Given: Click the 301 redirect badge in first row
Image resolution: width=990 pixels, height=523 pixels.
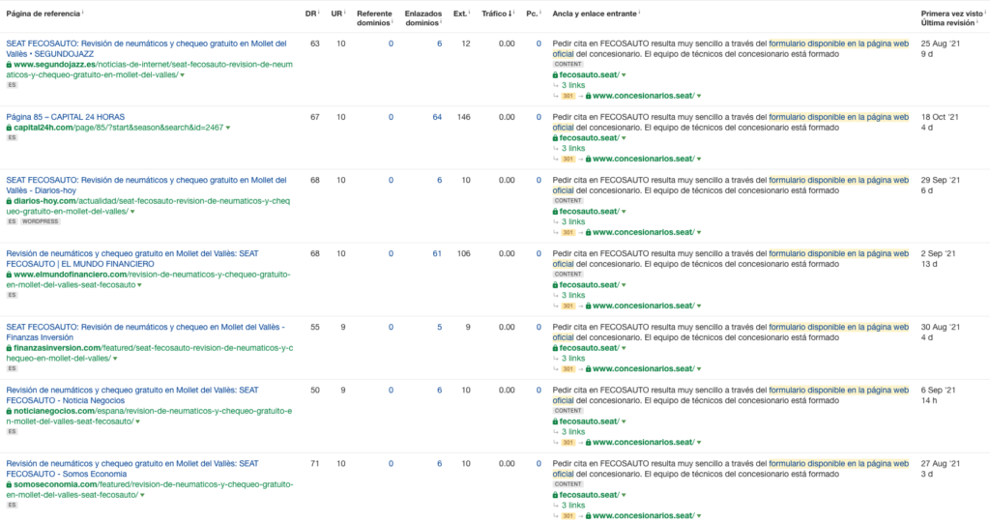Looking at the screenshot, I should point(568,96).
